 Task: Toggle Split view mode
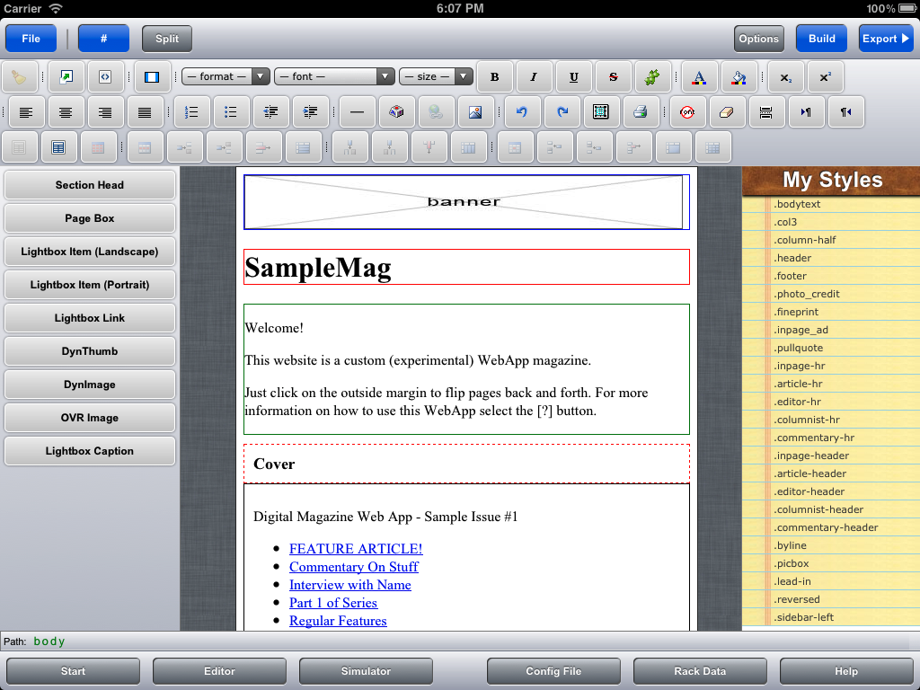coord(167,39)
